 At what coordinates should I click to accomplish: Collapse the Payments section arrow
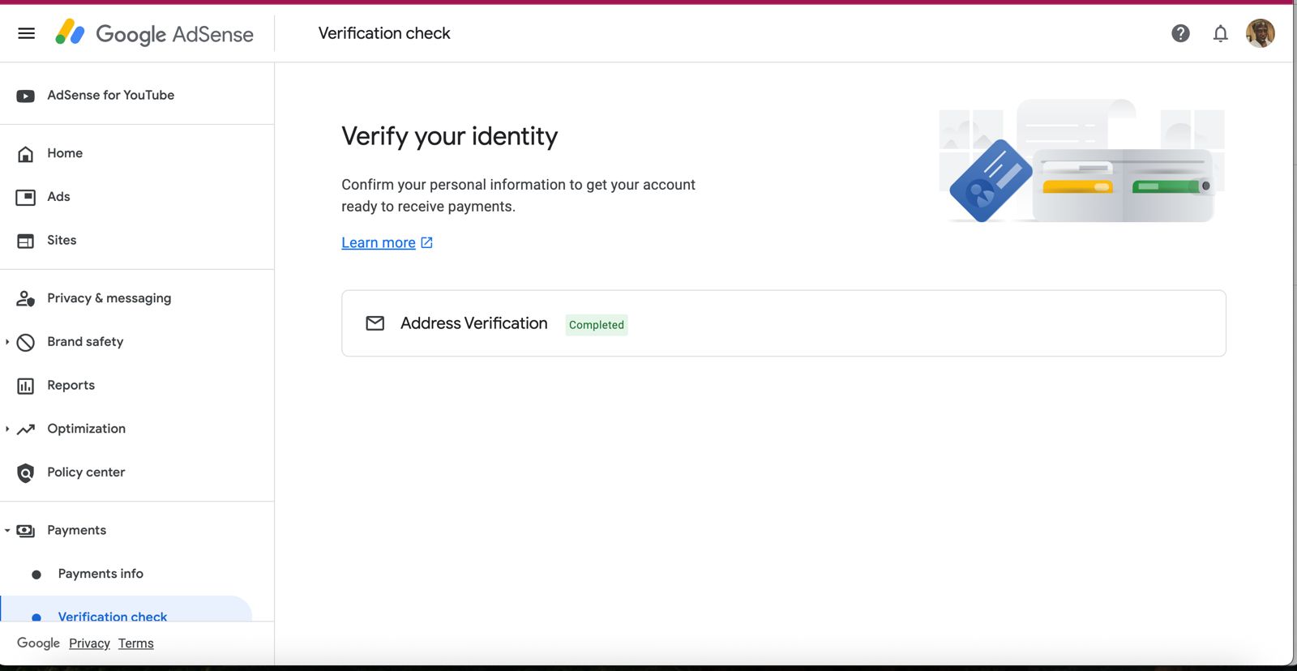(x=7, y=531)
